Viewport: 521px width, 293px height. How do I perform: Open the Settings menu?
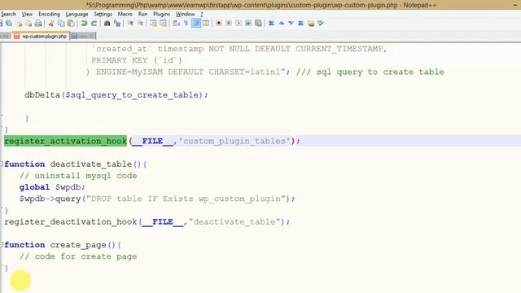[103, 14]
